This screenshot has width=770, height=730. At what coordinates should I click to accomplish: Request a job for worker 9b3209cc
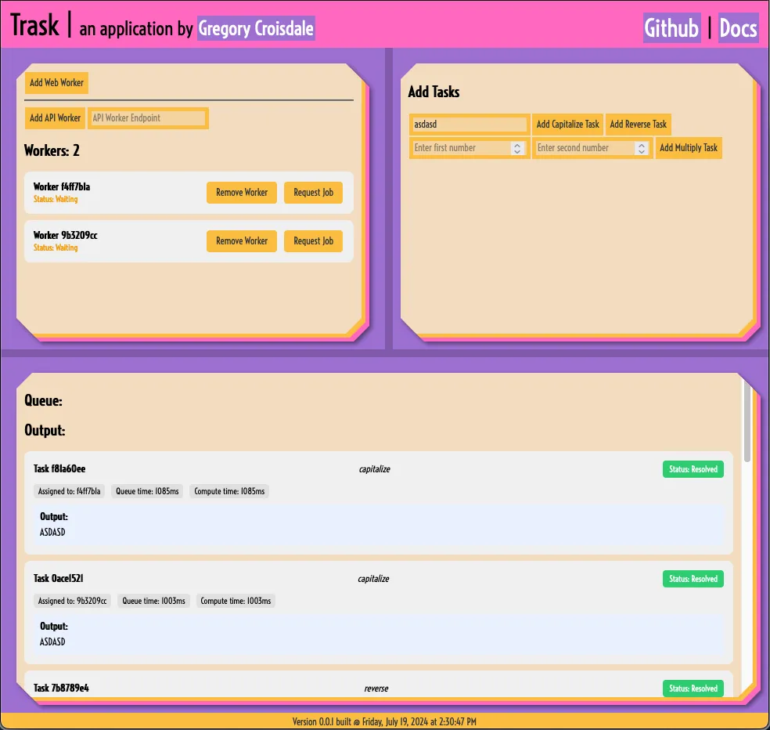click(313, 241)
